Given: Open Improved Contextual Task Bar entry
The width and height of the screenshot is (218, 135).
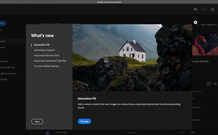Looking at the screenshot, I should [x=50, y=61].
